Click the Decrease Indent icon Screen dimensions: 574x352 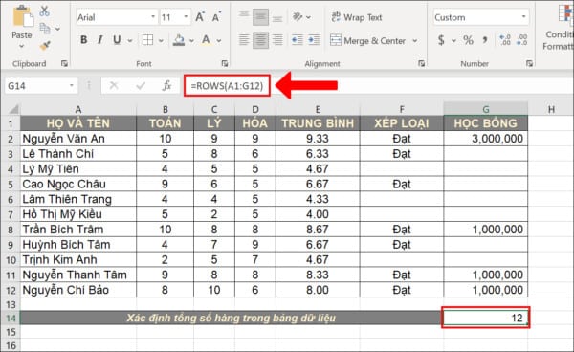point(298,40)
